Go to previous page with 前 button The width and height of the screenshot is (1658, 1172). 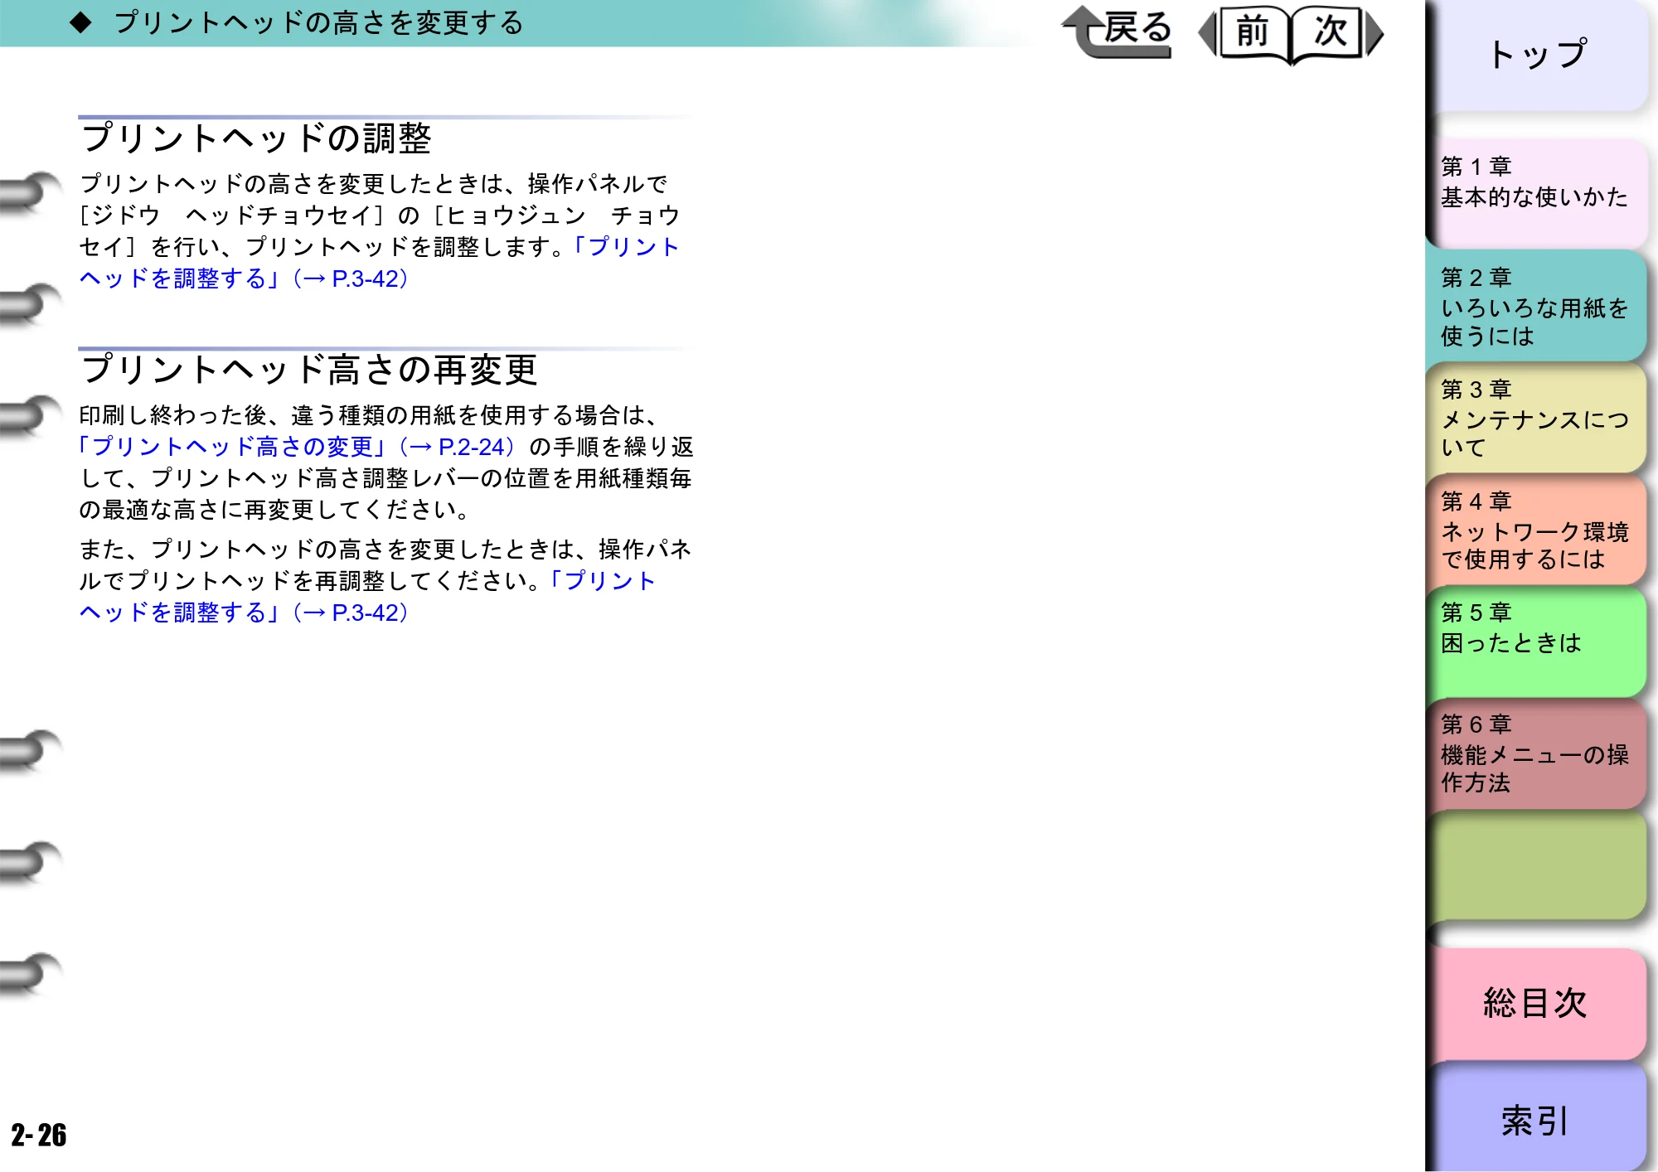pyautogui.click(x=1244, y=33)
